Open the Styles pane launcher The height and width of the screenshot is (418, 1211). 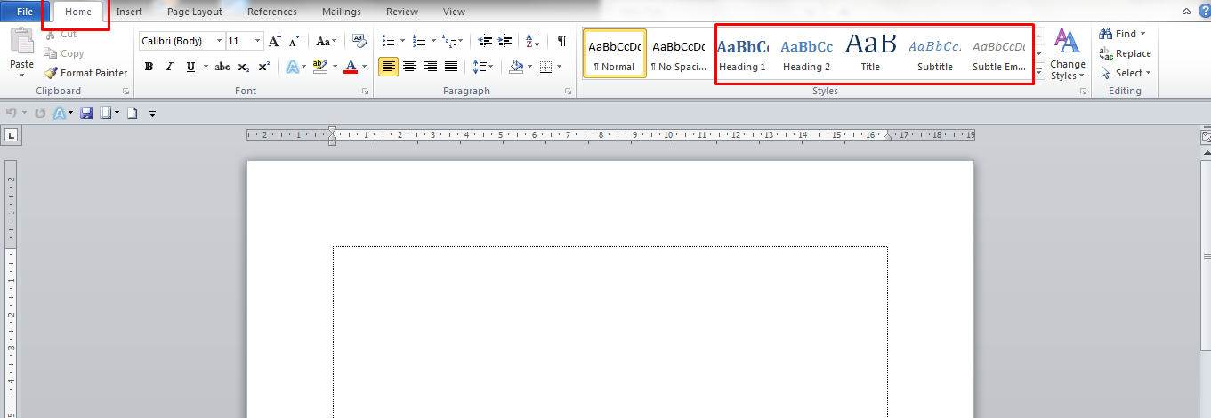1085,92
